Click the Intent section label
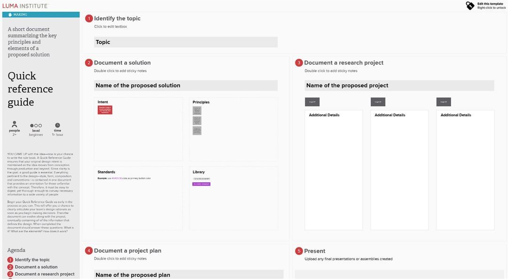The width and height of the screenshot is (508, 279). (103, 102)
